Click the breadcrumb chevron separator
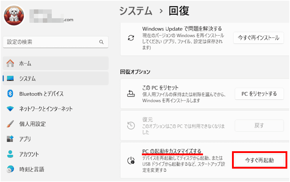Viewport: 290px width, 182px height. 161,11
